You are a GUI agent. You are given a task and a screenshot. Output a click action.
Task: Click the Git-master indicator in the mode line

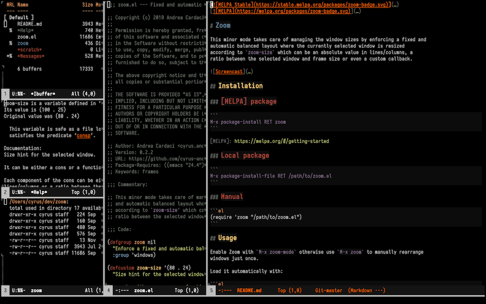point(329,291)
